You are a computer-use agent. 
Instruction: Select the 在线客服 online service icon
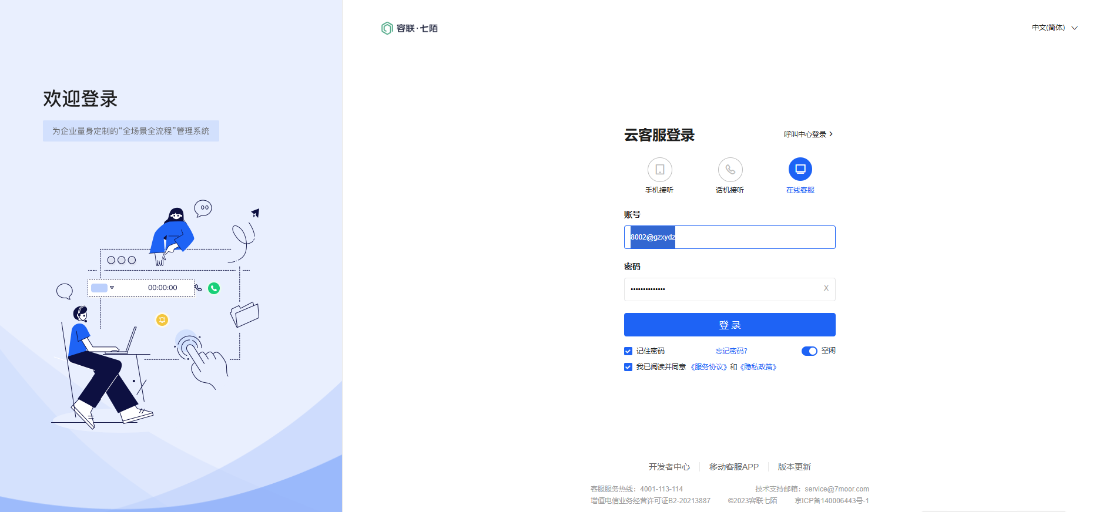(x=800, y=169)
